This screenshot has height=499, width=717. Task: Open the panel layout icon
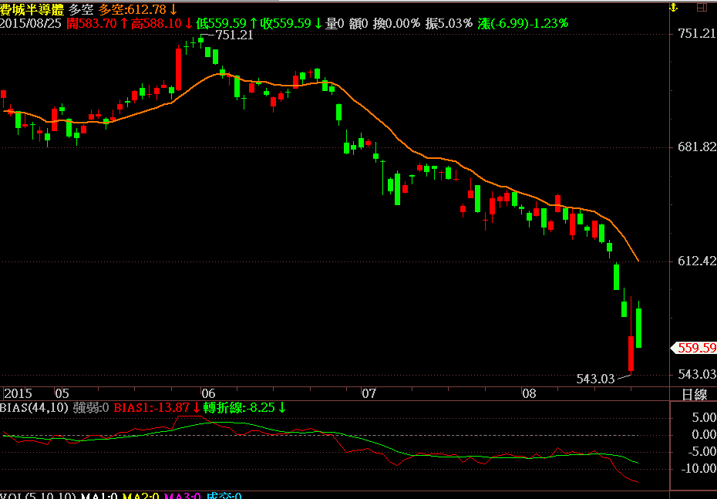pyautogui.click(x=702, y=7)
